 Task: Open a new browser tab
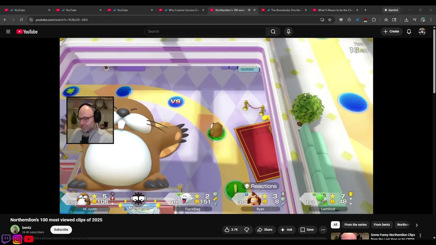click(365, 10)
